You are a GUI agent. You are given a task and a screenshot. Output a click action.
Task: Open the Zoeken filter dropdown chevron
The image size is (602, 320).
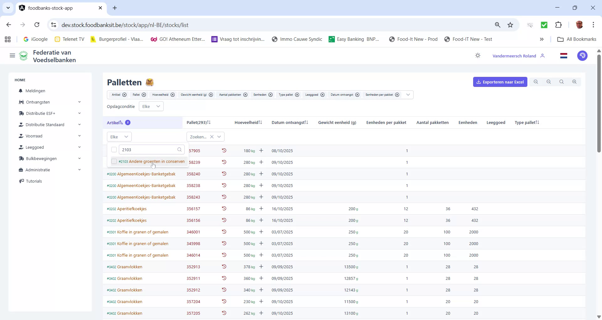pyautogui.click(x=219, y=136)
